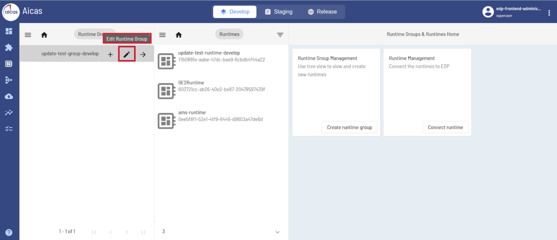557x240 pixels.
Task: Switch to the Release tab
Action: 322,12
